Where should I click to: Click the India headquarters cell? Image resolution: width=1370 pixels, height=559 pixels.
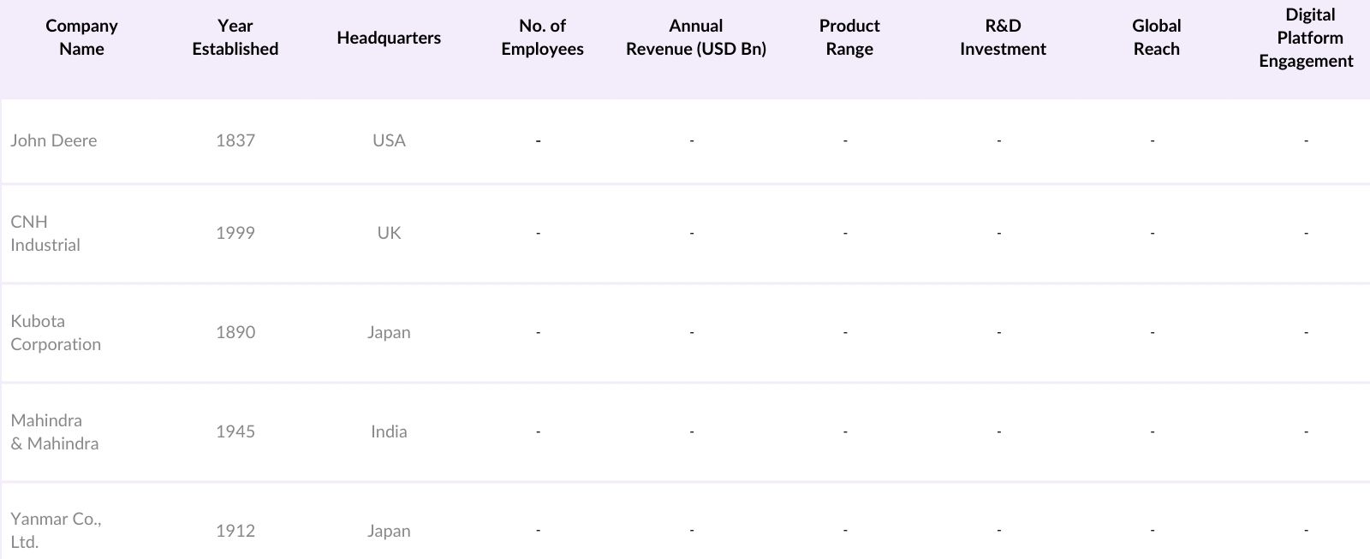[x=389, y=431]
